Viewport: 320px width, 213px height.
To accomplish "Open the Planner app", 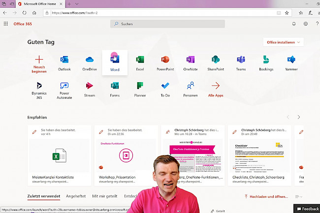I will (x=140, y=89).
